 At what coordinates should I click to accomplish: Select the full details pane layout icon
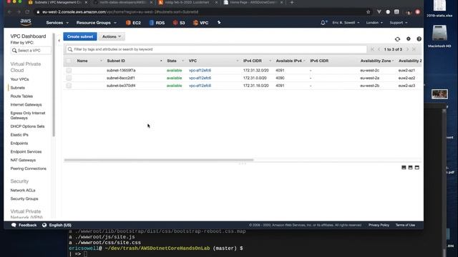(416, 168)
